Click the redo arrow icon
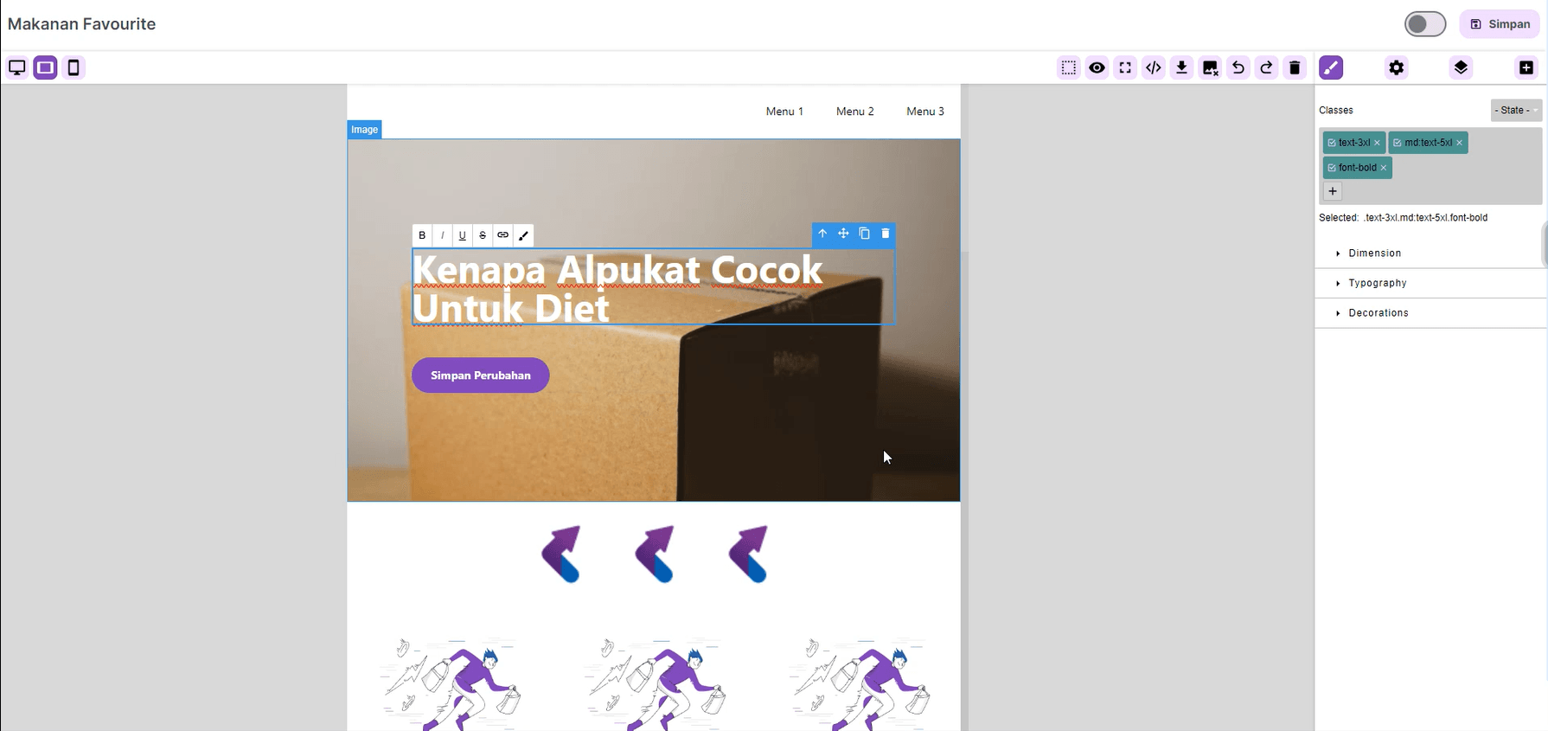This screenshot has width=1548, height=731. pos(1266,67)
